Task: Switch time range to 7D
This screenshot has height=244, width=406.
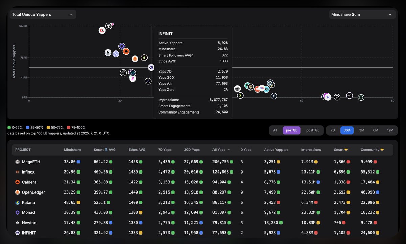Action: [x=333, y=130]
